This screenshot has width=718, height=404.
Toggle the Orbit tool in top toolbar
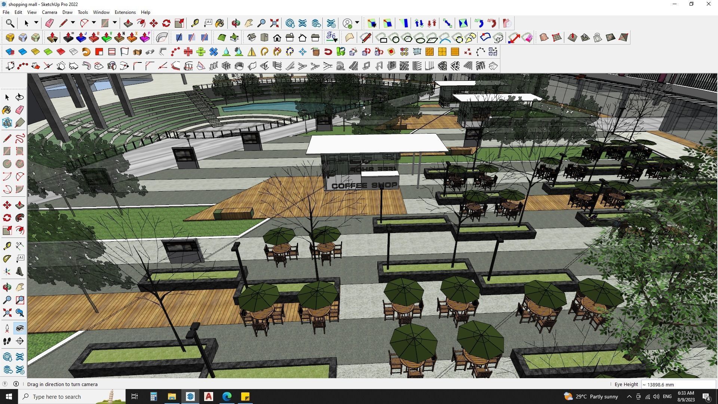click(236, 23)
